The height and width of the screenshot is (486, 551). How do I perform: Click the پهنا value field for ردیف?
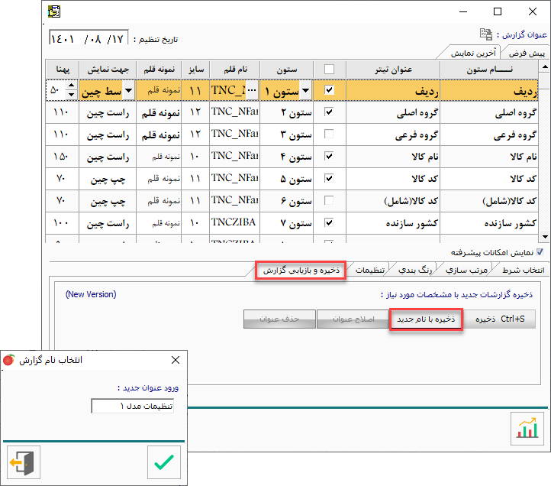pos(56,90)
